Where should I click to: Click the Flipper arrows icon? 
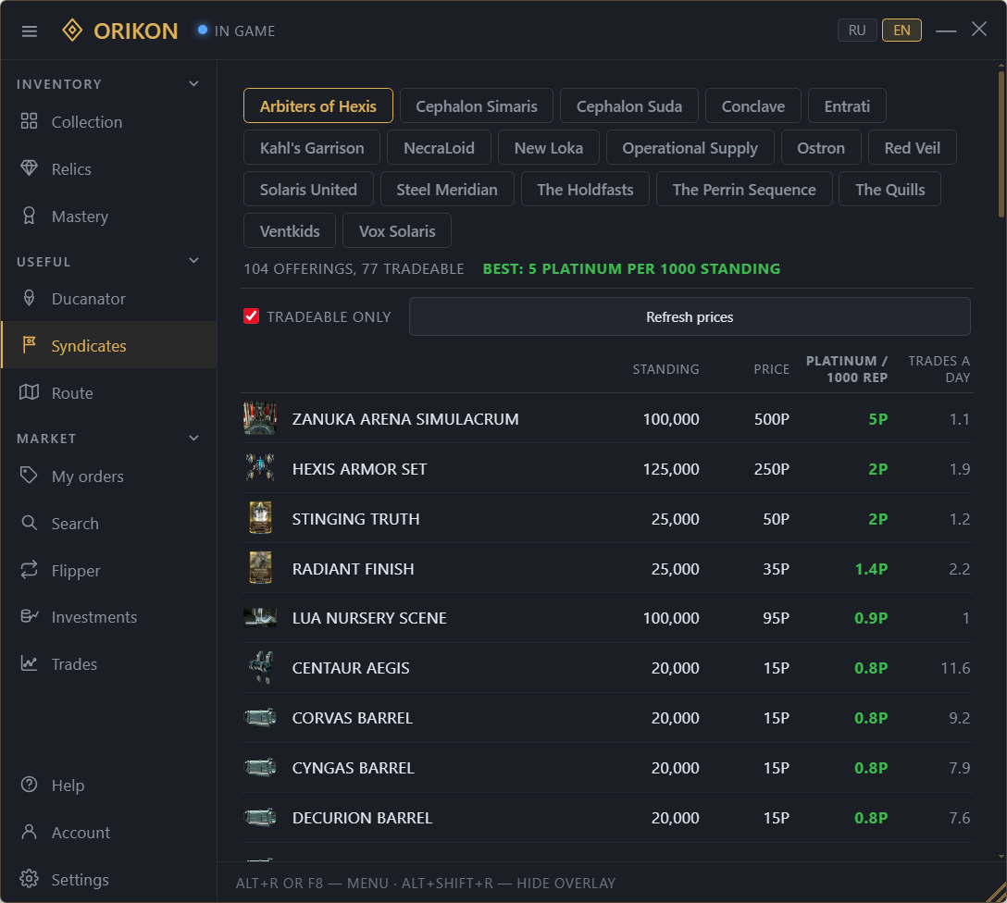[29, 570]
